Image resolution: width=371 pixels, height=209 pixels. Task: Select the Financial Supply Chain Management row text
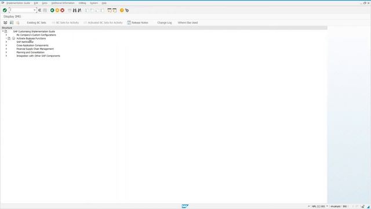35,49
